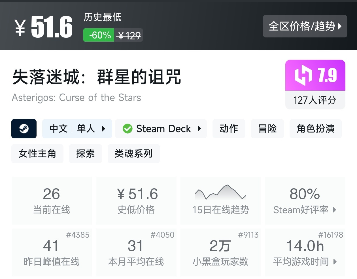The width and height of the screenshot is (357, 279).
Task: Click the 127人评分 rating count
Action: [x=315, y=100]
